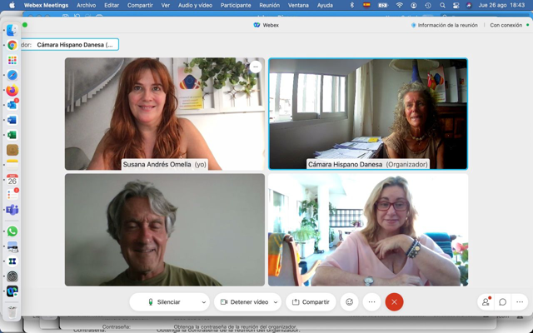Open the Audio y vídeo menu

click(x=195, y=5)
